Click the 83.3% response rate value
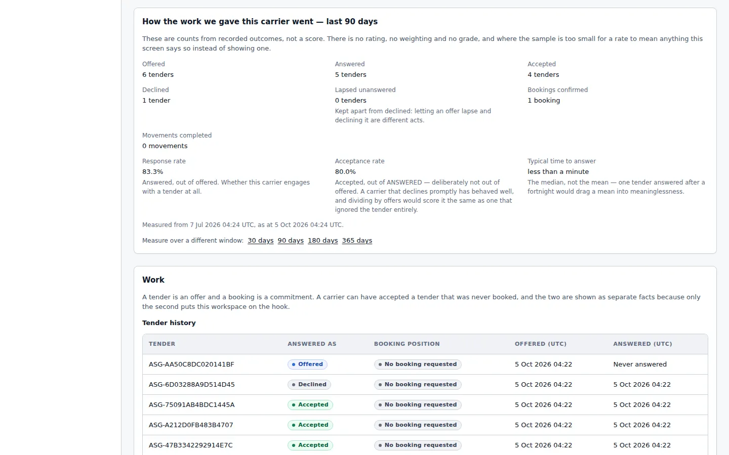 coord(153,172)
